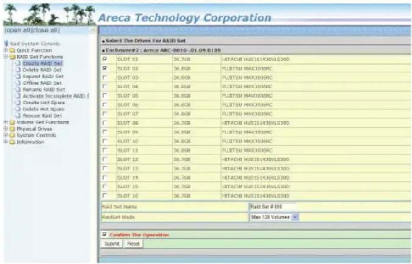Image resolution: width=412 pixels, height=264 pixels.
Task: Open the Delete RAID Set page
Action: (x=42, y=70)
